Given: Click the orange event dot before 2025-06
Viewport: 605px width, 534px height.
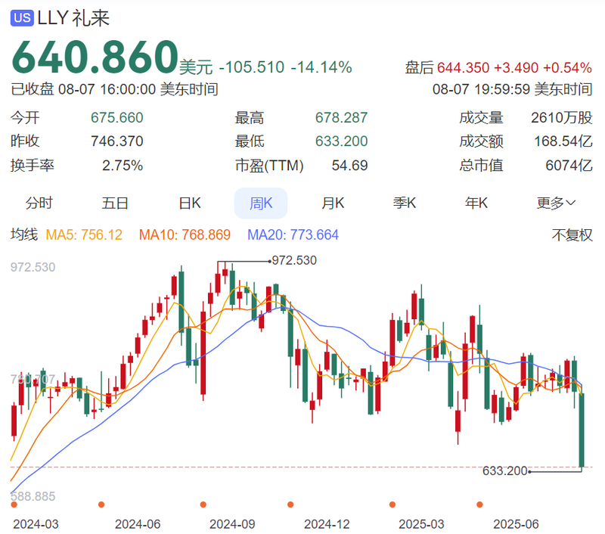Looking at the screenshot, I should (x=479, y=505).
